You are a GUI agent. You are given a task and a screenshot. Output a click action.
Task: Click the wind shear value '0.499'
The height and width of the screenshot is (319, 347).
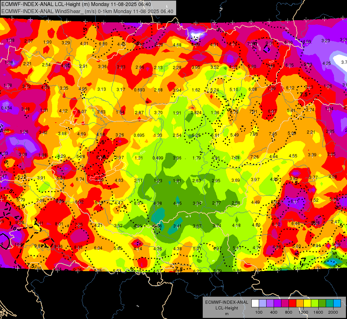click(x=158, y=158)
